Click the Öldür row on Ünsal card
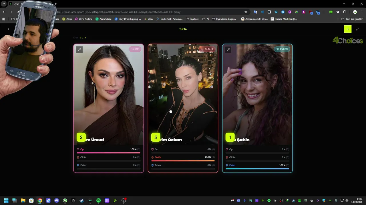 tap(109, 159)
